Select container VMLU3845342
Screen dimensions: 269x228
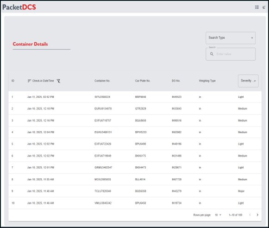pos(103,203)
